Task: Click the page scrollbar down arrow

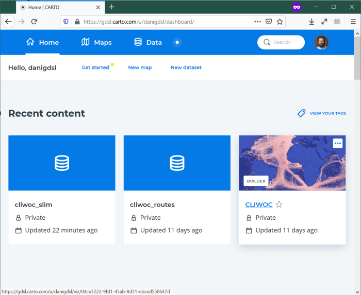Action: pos(357,292)
